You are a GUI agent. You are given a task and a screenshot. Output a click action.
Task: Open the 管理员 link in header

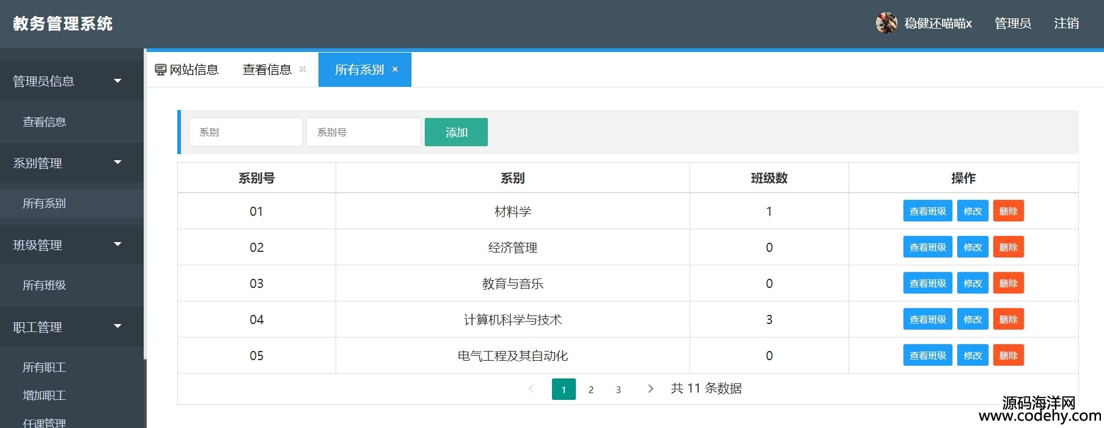[x=1012, y=23]
